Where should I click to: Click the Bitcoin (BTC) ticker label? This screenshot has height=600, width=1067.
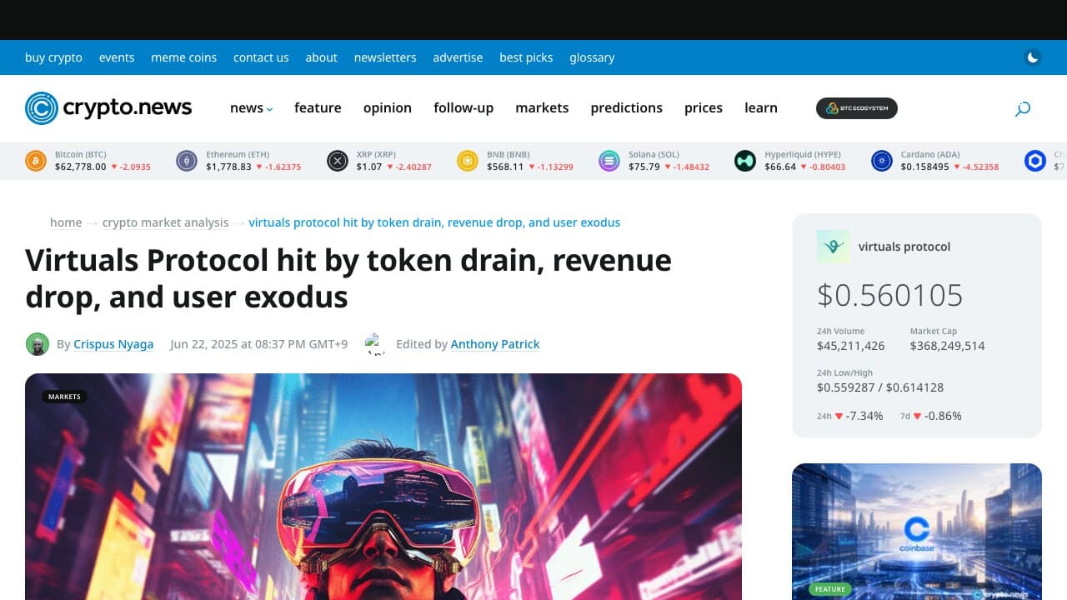point(81,154)
